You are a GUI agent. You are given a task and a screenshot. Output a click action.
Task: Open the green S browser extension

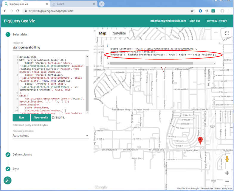tap(213, 11)
